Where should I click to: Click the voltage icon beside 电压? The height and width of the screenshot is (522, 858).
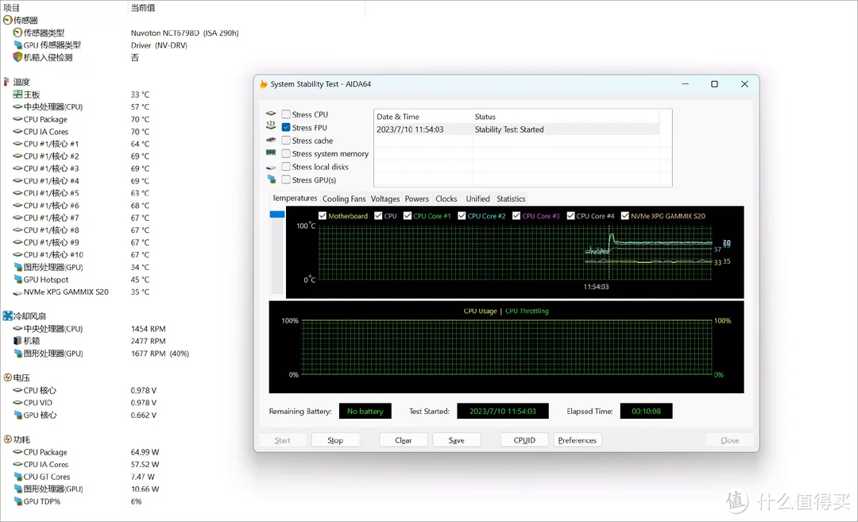click(x=8, y=377)
